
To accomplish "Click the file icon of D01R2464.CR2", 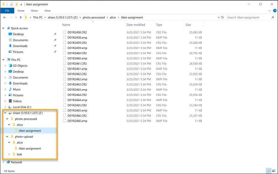I will [x=65, y=95].
